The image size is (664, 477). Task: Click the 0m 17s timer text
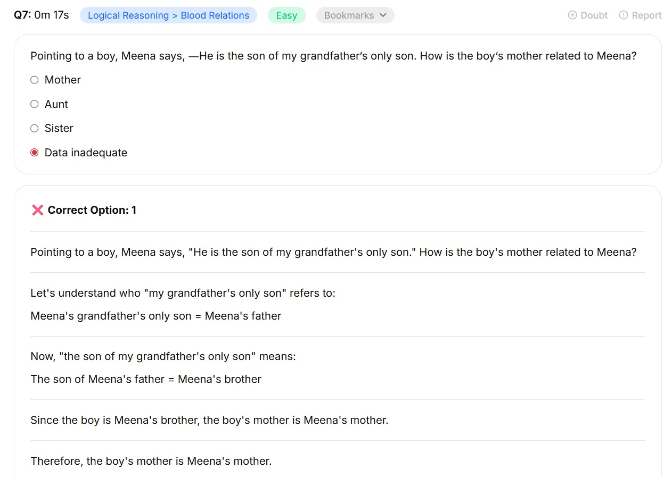pos(52,15)
